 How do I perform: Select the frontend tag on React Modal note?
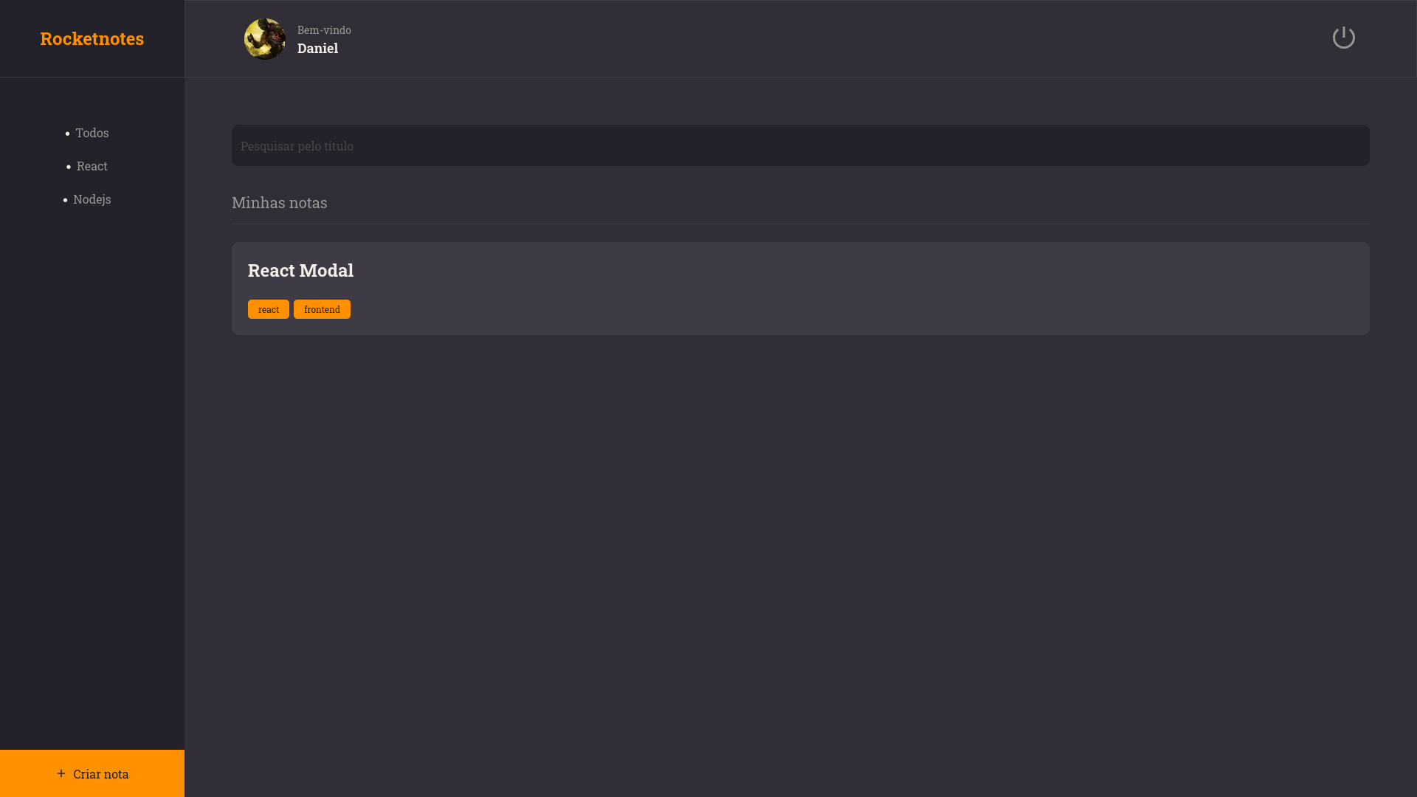322,309
